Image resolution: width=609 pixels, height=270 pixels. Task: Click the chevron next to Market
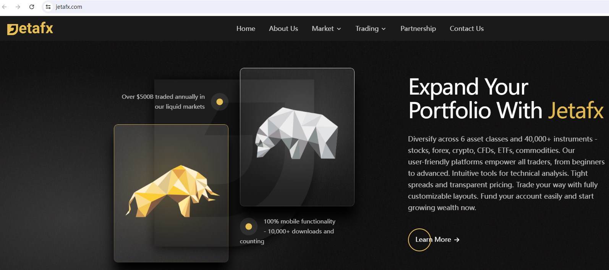(339, 29)
